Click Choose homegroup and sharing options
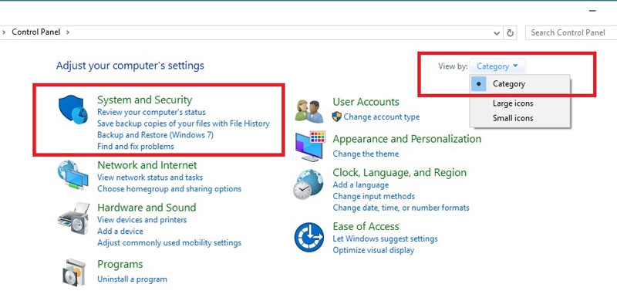 (x=169, y=189)
